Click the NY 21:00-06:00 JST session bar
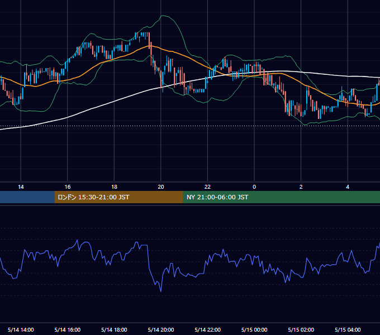 pyautogui.click(x=281, y=197)
